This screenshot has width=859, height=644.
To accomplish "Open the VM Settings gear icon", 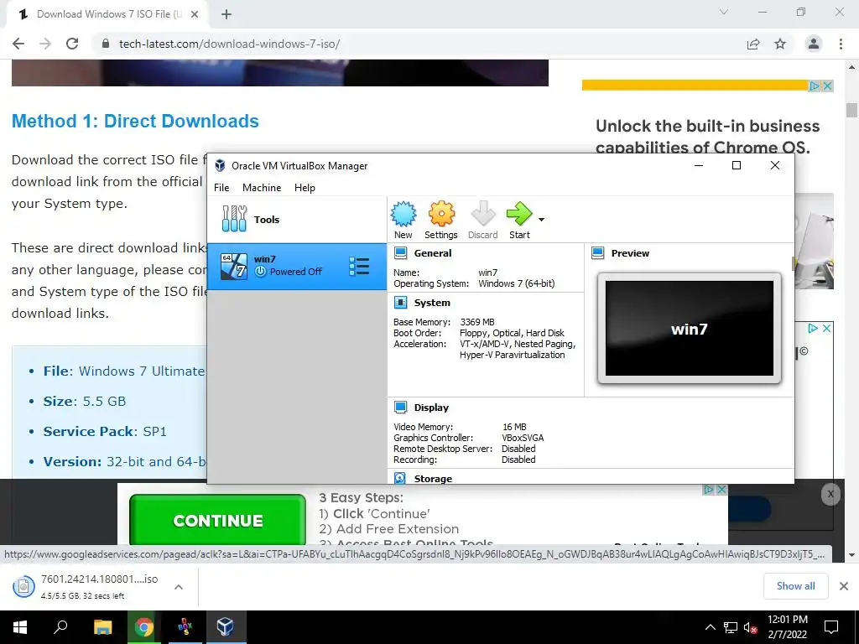I will pos(441,214).
